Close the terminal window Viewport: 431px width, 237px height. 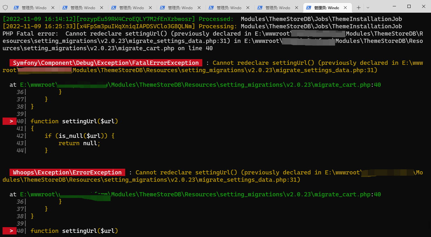tap(423, 7)
